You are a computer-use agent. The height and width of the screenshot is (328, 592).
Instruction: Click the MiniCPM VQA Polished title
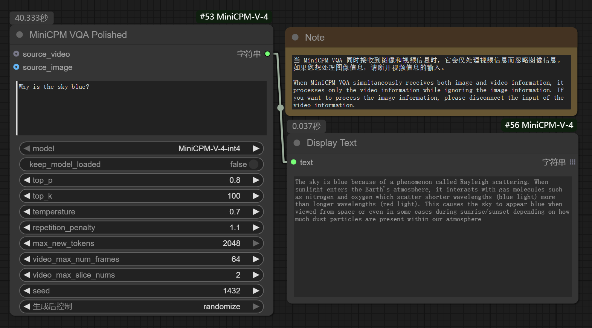(78, 35)
